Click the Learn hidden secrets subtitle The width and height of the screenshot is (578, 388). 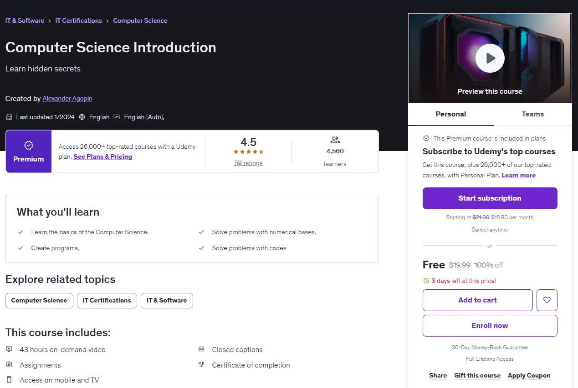point(43,69)
